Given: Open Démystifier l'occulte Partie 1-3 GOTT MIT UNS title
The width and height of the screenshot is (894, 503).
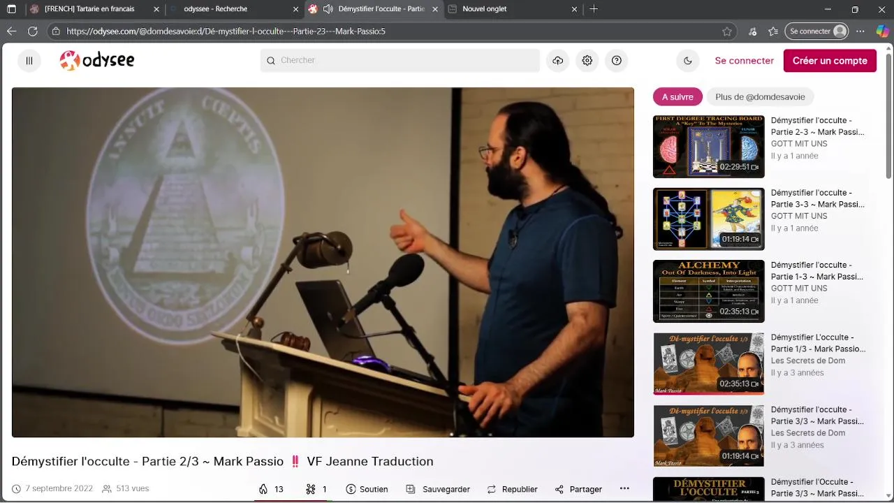Looking at the screenshot, I should pyautogui.click(x=817, y=270).
